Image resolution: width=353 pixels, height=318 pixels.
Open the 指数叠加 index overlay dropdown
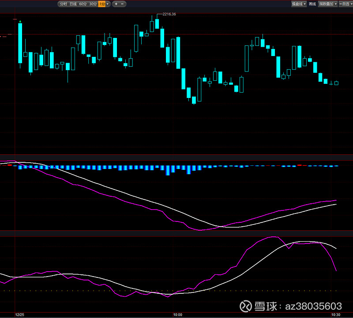328,4
